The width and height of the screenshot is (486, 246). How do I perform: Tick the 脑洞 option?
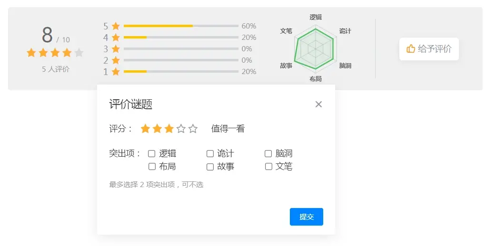pyautogui.click(x=268, y=153)
